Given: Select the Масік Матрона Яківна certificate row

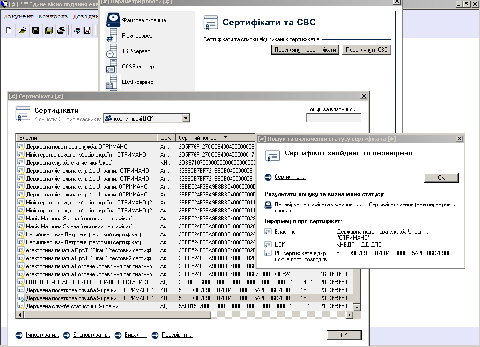Looking at the screenshot, I should (x=79, y=219).
